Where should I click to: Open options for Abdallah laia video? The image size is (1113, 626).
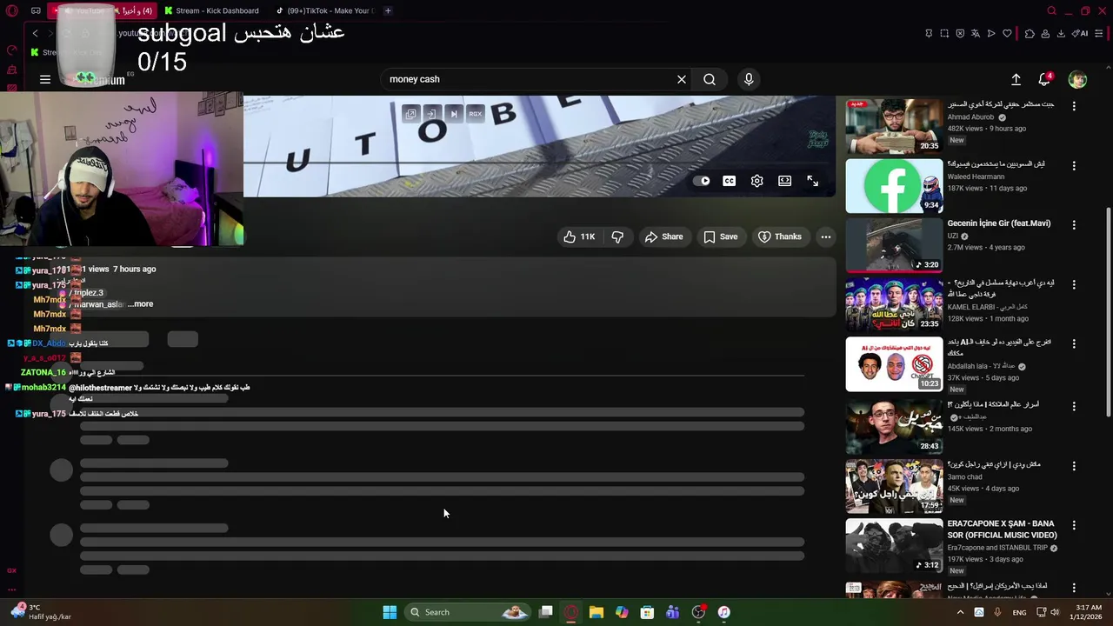(1074, 343)
